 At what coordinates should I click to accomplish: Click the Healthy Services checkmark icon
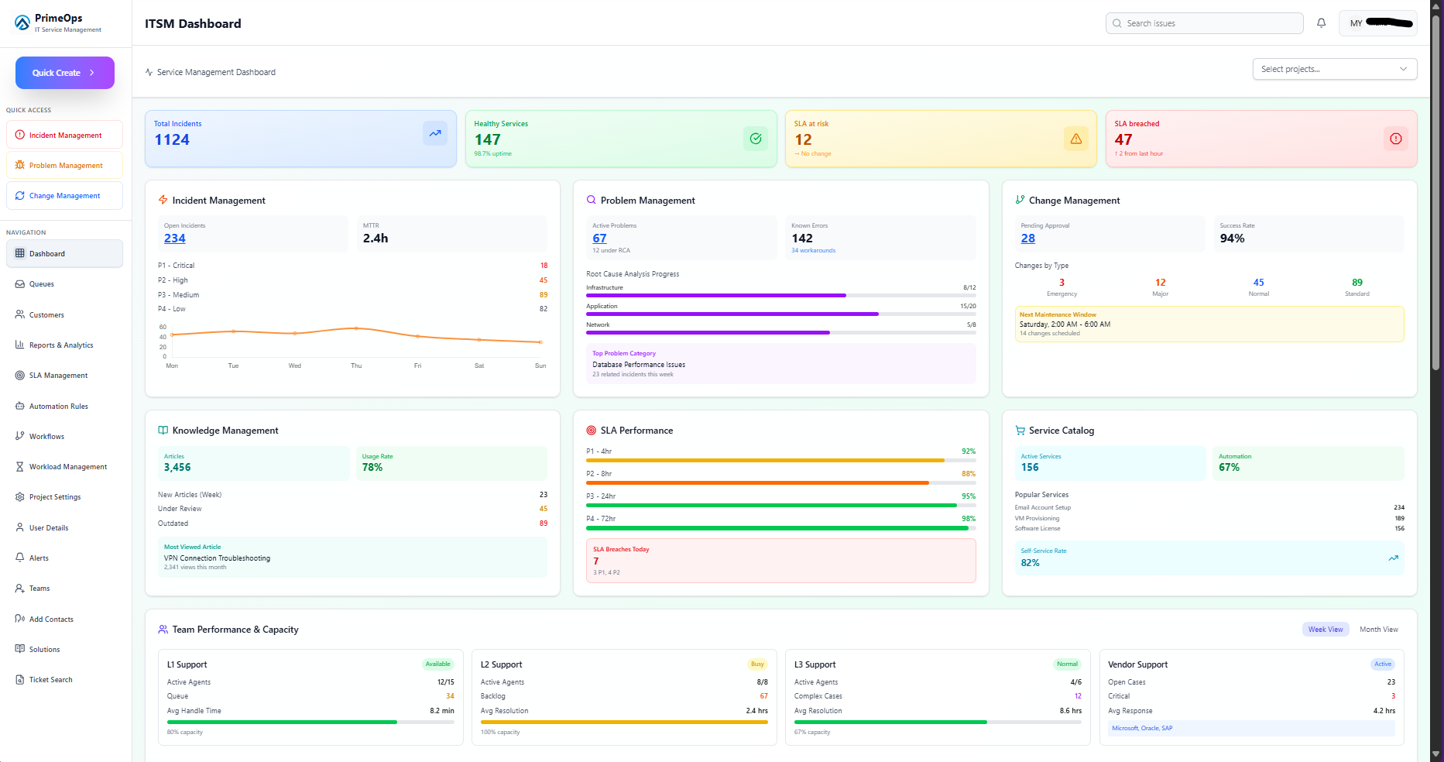756,139
